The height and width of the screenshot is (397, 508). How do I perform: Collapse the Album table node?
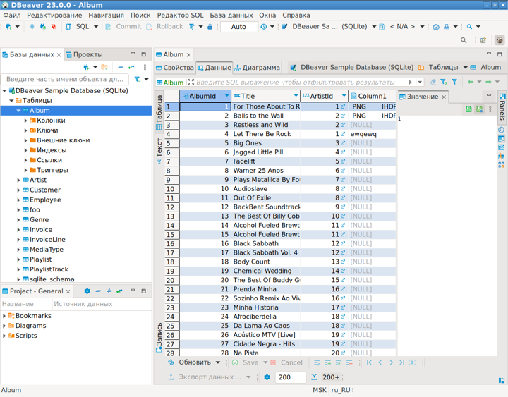(18, 111)
